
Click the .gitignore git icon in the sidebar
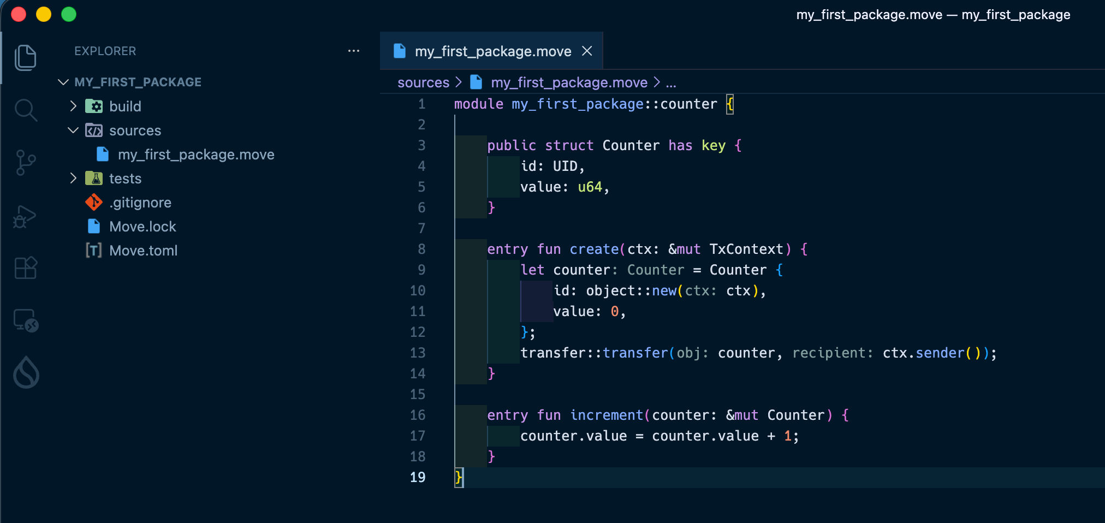tap(93, 202)
